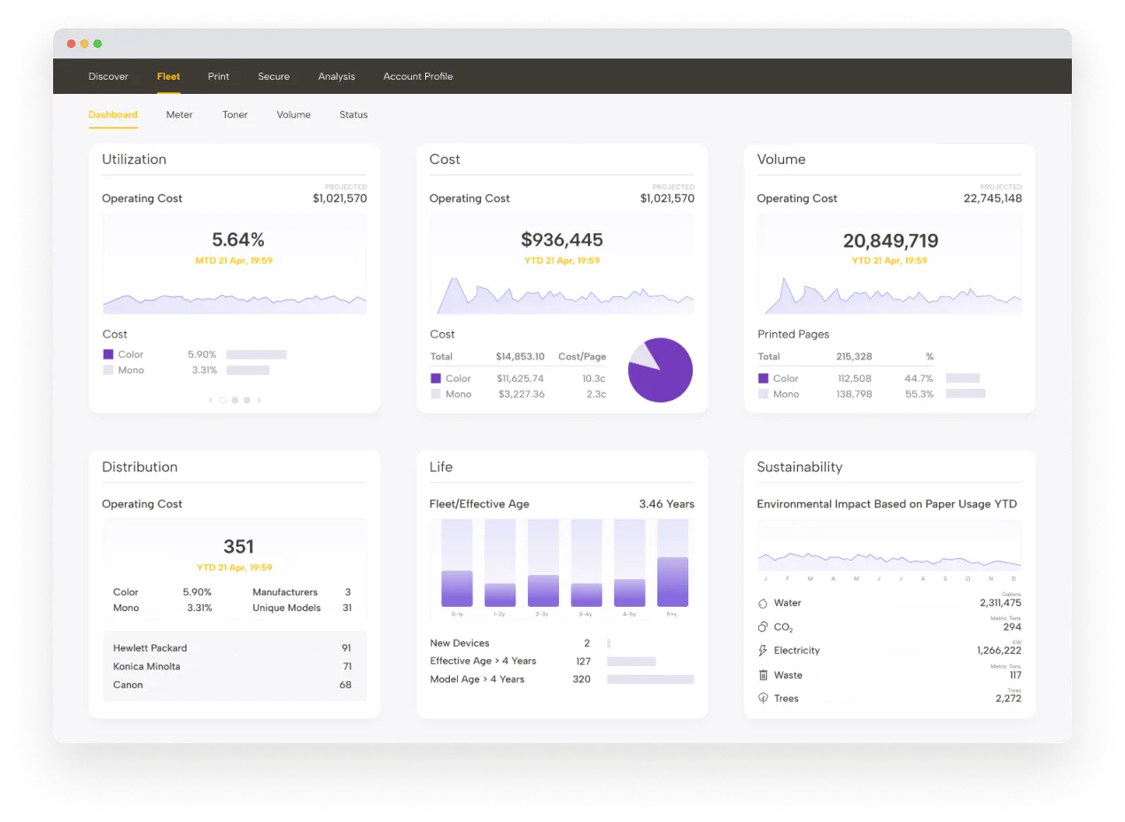The width and height of the screenshot is (1125, 822).
Task: Select the Hewlett Packard row in Distribution
Action: (234, 648)
